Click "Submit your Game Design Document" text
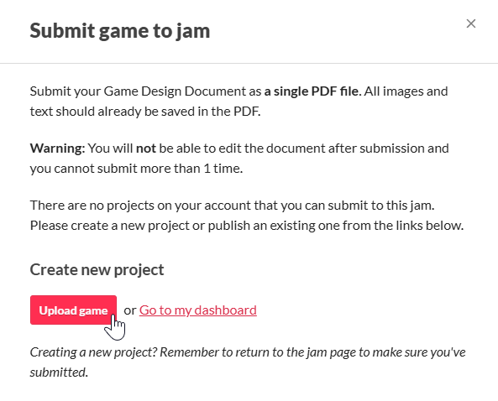 [x=138, y=91]
